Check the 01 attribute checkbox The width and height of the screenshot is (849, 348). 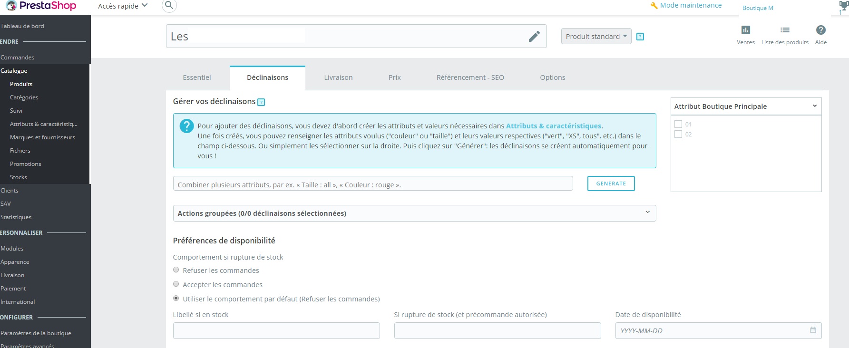click(x=678, y=124)
